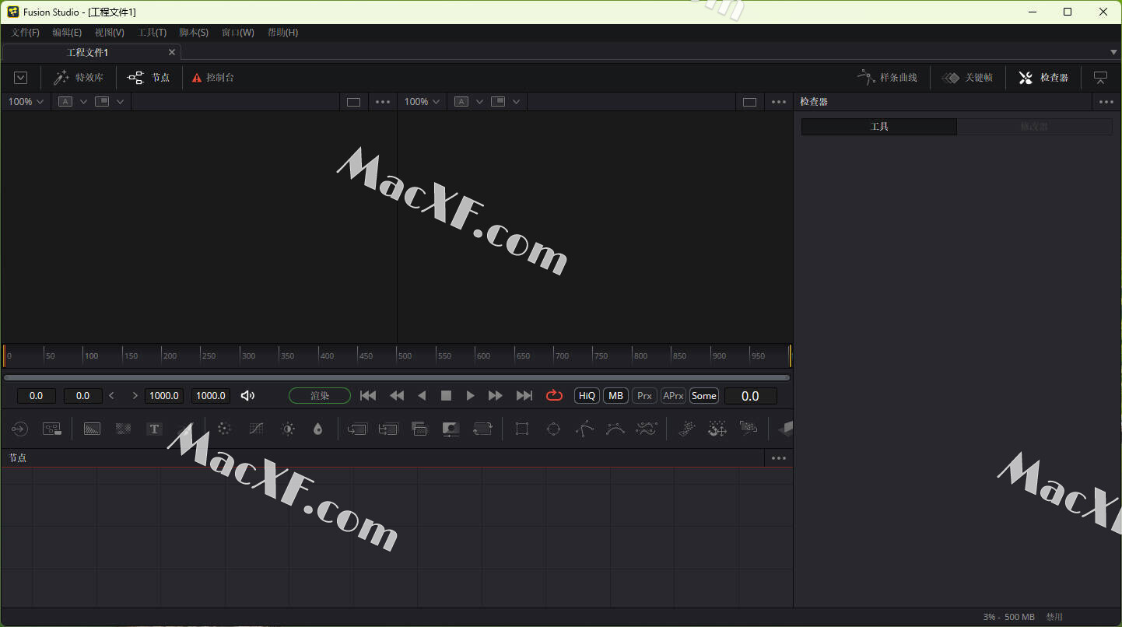Add a pEmitter particle node

click(x=686, y=429)
